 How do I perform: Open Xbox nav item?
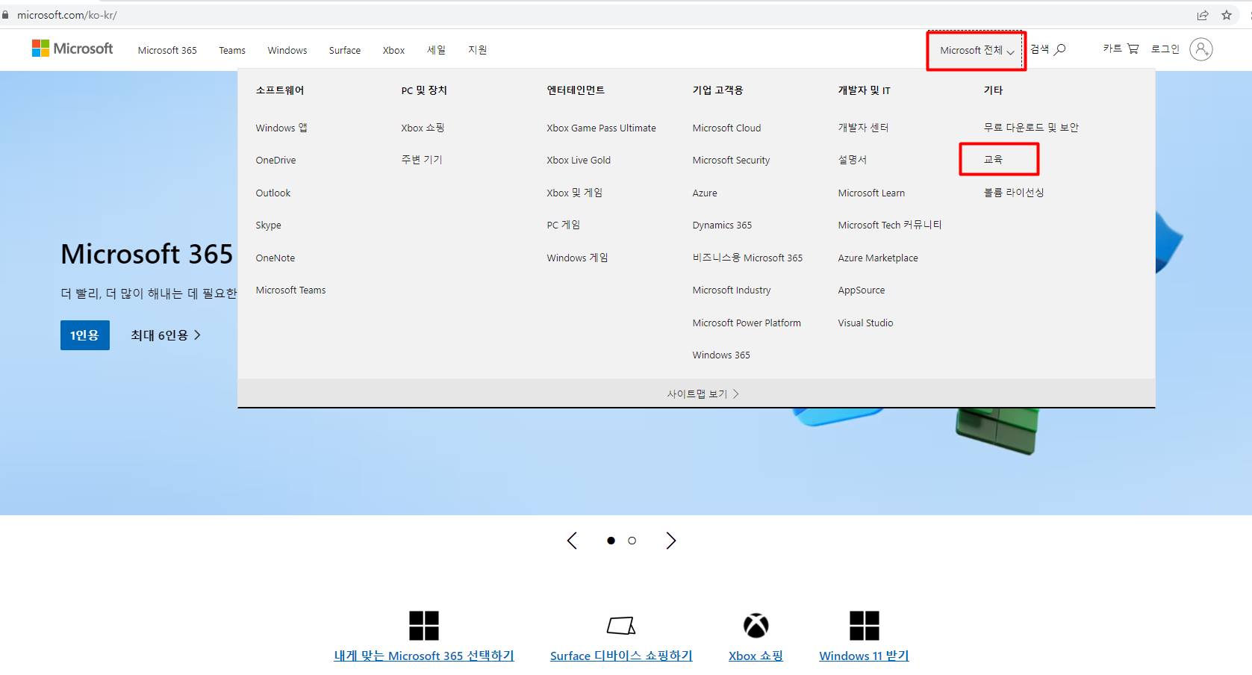(393, 50)
